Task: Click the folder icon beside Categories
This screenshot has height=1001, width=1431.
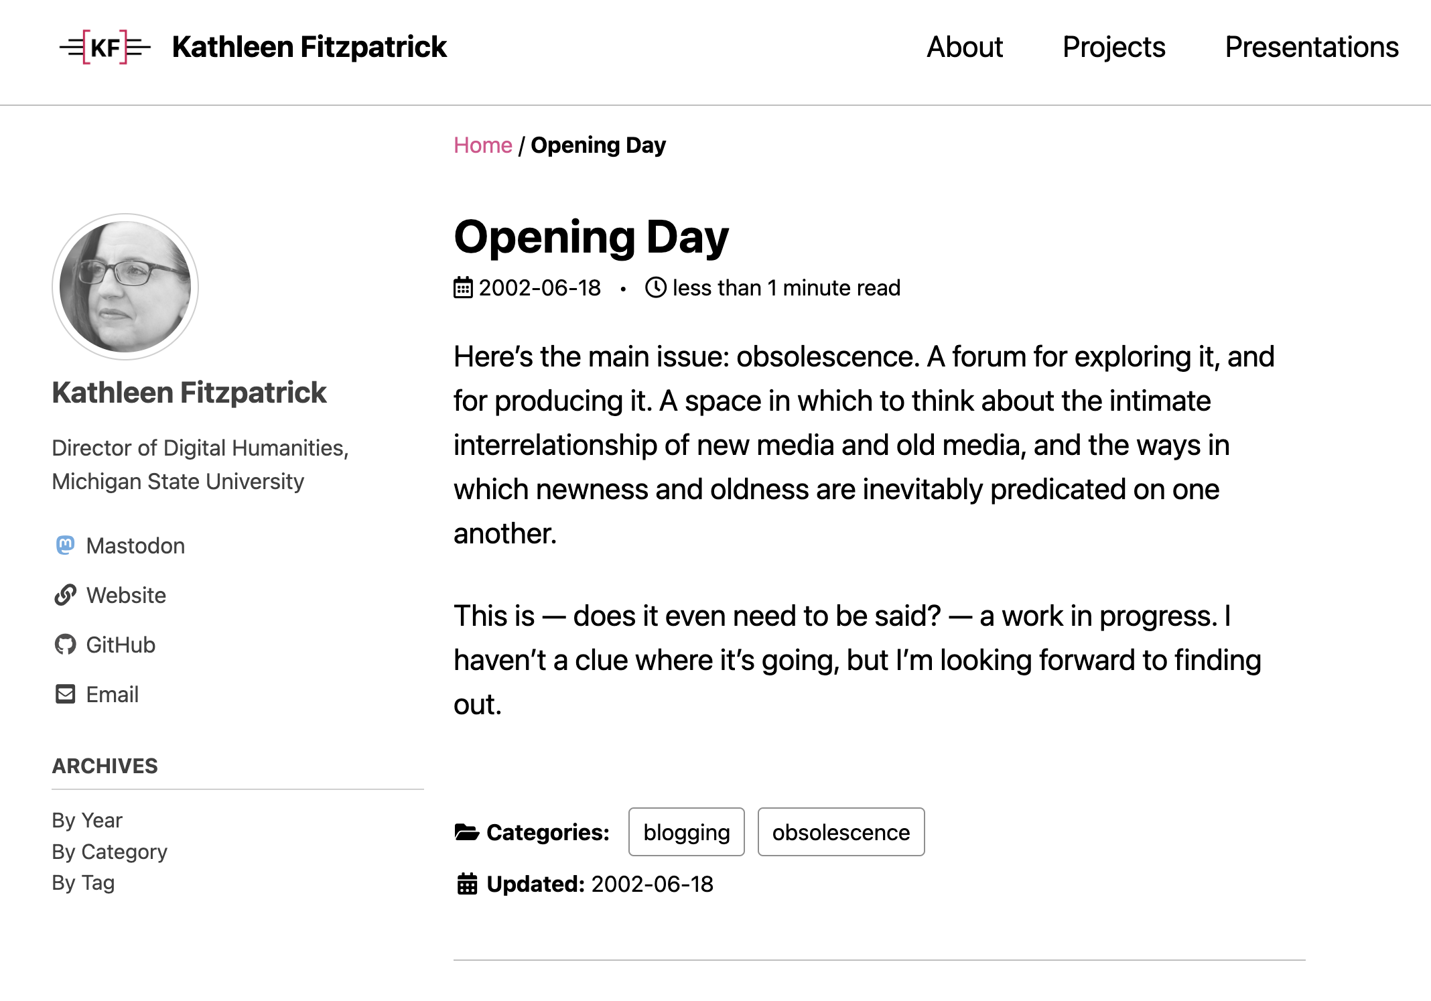Action: click(466, 832)
